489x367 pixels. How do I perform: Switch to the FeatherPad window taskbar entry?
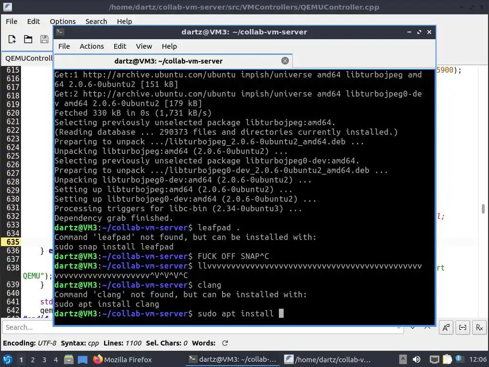click(x=328, y=359)
